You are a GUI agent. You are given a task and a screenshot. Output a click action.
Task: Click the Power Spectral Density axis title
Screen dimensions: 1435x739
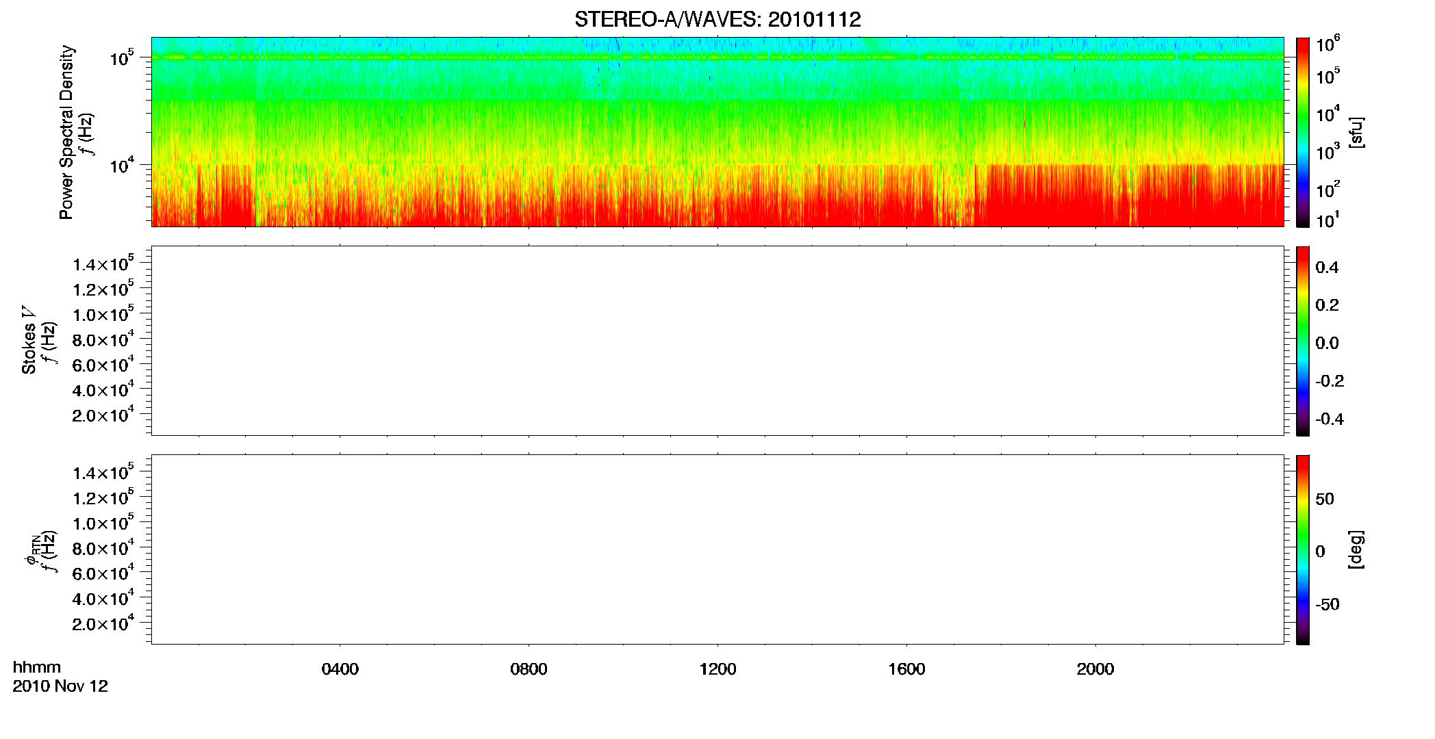[66, 132]
